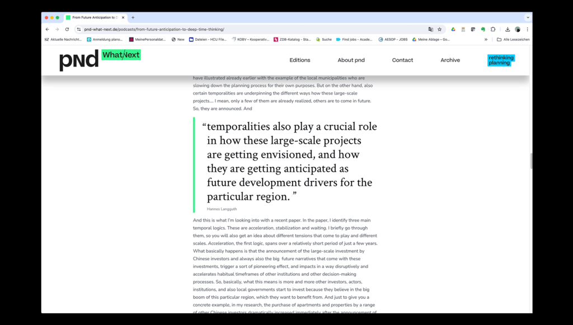Click the Chrome profile avatar
The height and width of the screenshot is (325, 573).
[x=518, y=29]
